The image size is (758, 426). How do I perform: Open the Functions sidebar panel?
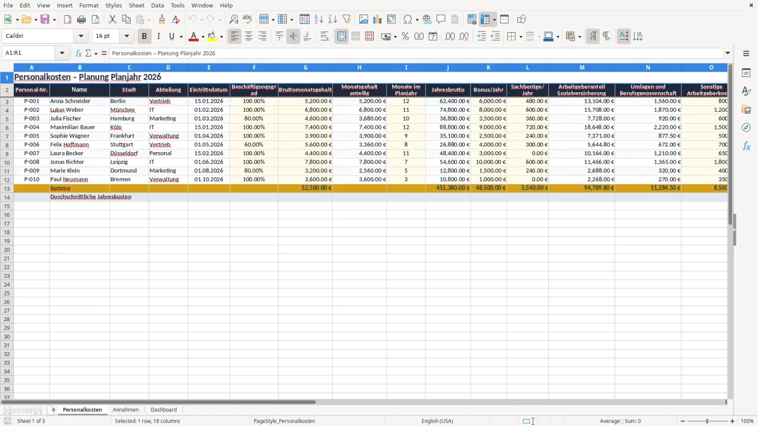coord(746,146)
